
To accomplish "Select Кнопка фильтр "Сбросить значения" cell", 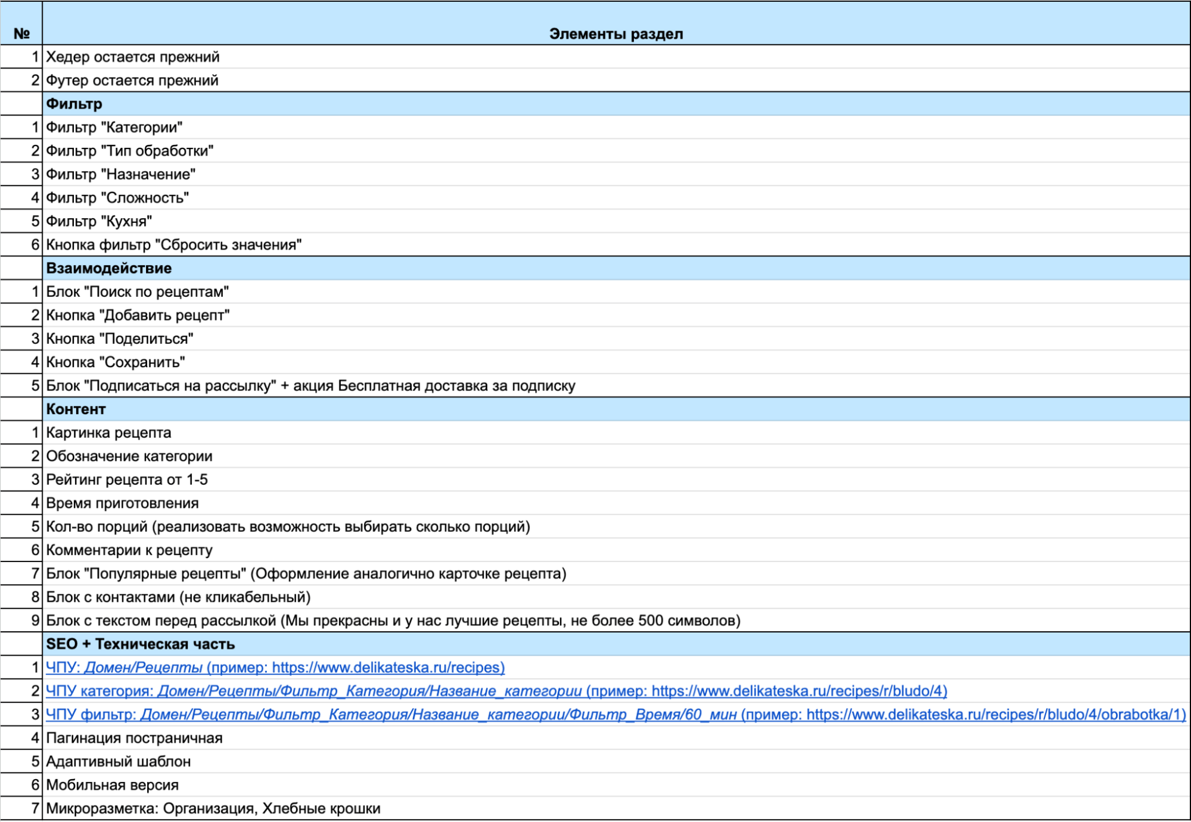I will 174,245.
